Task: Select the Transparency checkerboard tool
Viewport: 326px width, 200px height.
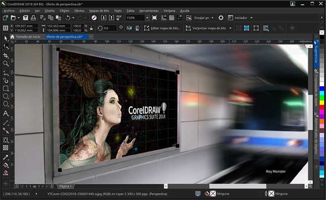Action: tap(5, 148)
